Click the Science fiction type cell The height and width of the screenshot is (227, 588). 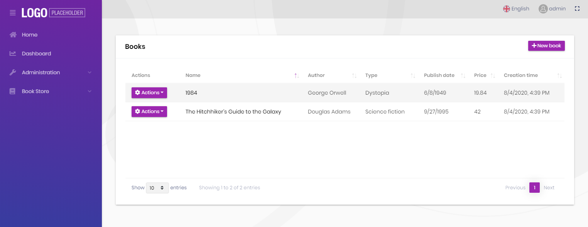[x=385, y=112]
